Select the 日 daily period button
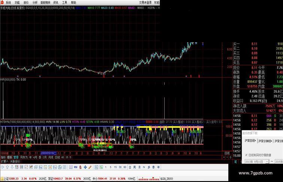Screen dimensions: 283x182 (130, 167)
